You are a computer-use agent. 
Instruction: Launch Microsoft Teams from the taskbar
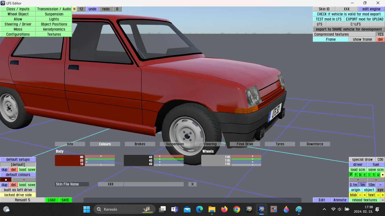pos(175,209)
